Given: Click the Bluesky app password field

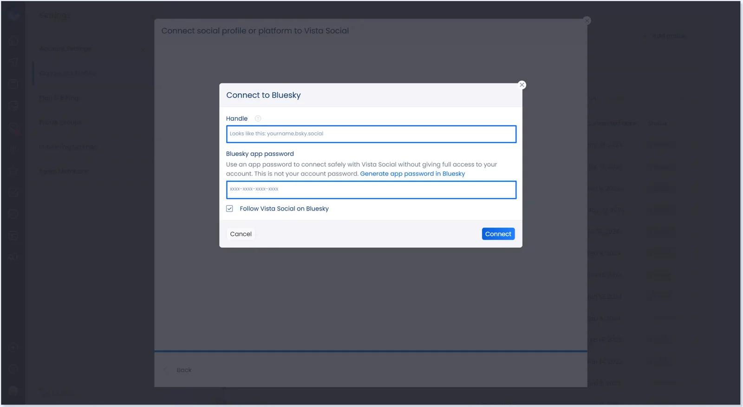Looking at the screenshot, I should tap(371, 190).
